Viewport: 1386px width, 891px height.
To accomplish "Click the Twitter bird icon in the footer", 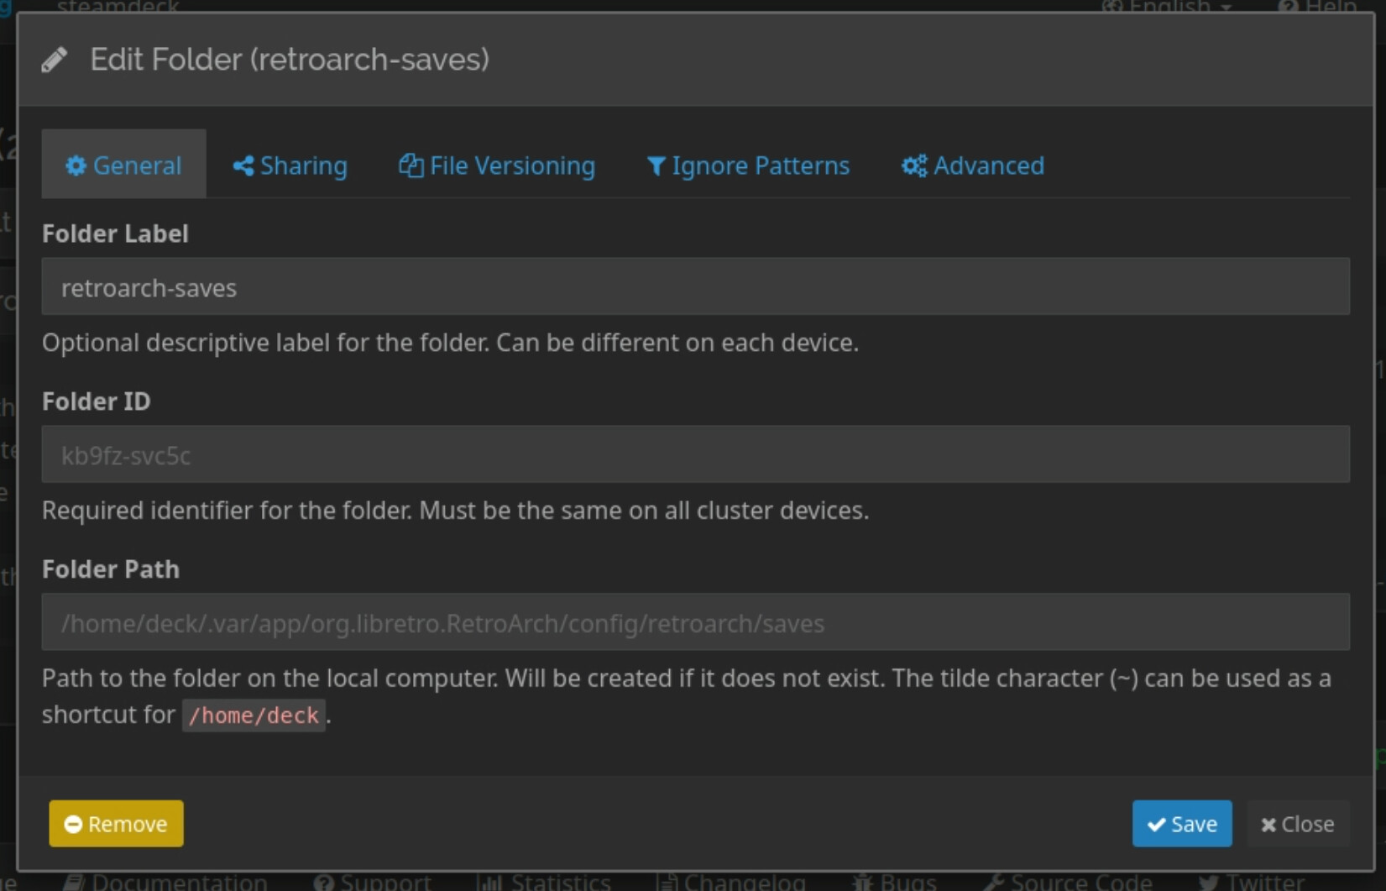I will coord(1210,883).
